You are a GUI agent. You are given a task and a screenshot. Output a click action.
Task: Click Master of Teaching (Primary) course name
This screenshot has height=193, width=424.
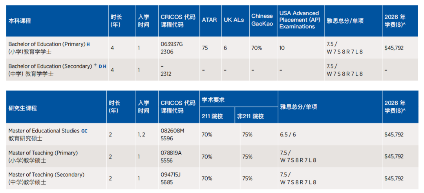tap(43, 153)
